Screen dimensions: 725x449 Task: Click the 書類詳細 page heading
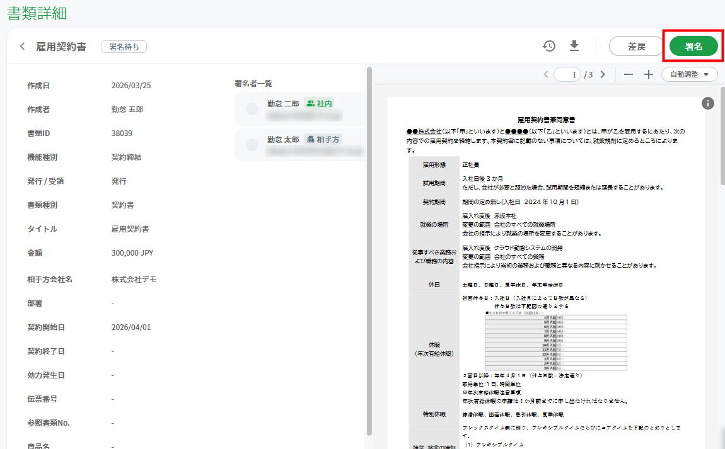click(37, 13)
